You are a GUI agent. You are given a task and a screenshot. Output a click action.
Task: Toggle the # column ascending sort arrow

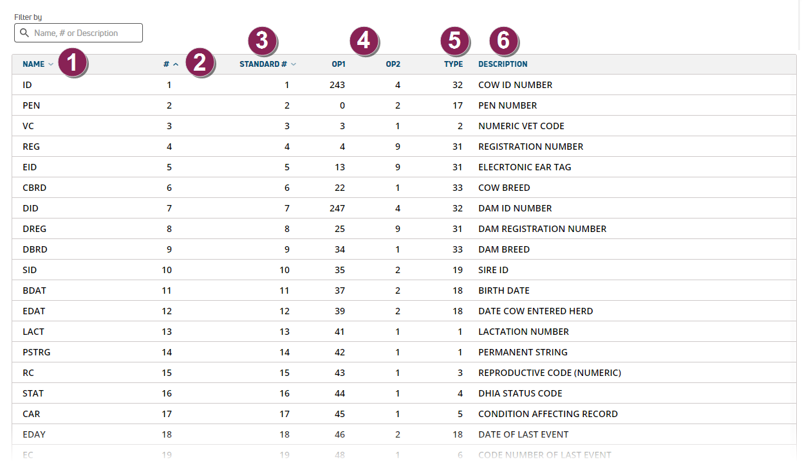[x=176, y=64]
